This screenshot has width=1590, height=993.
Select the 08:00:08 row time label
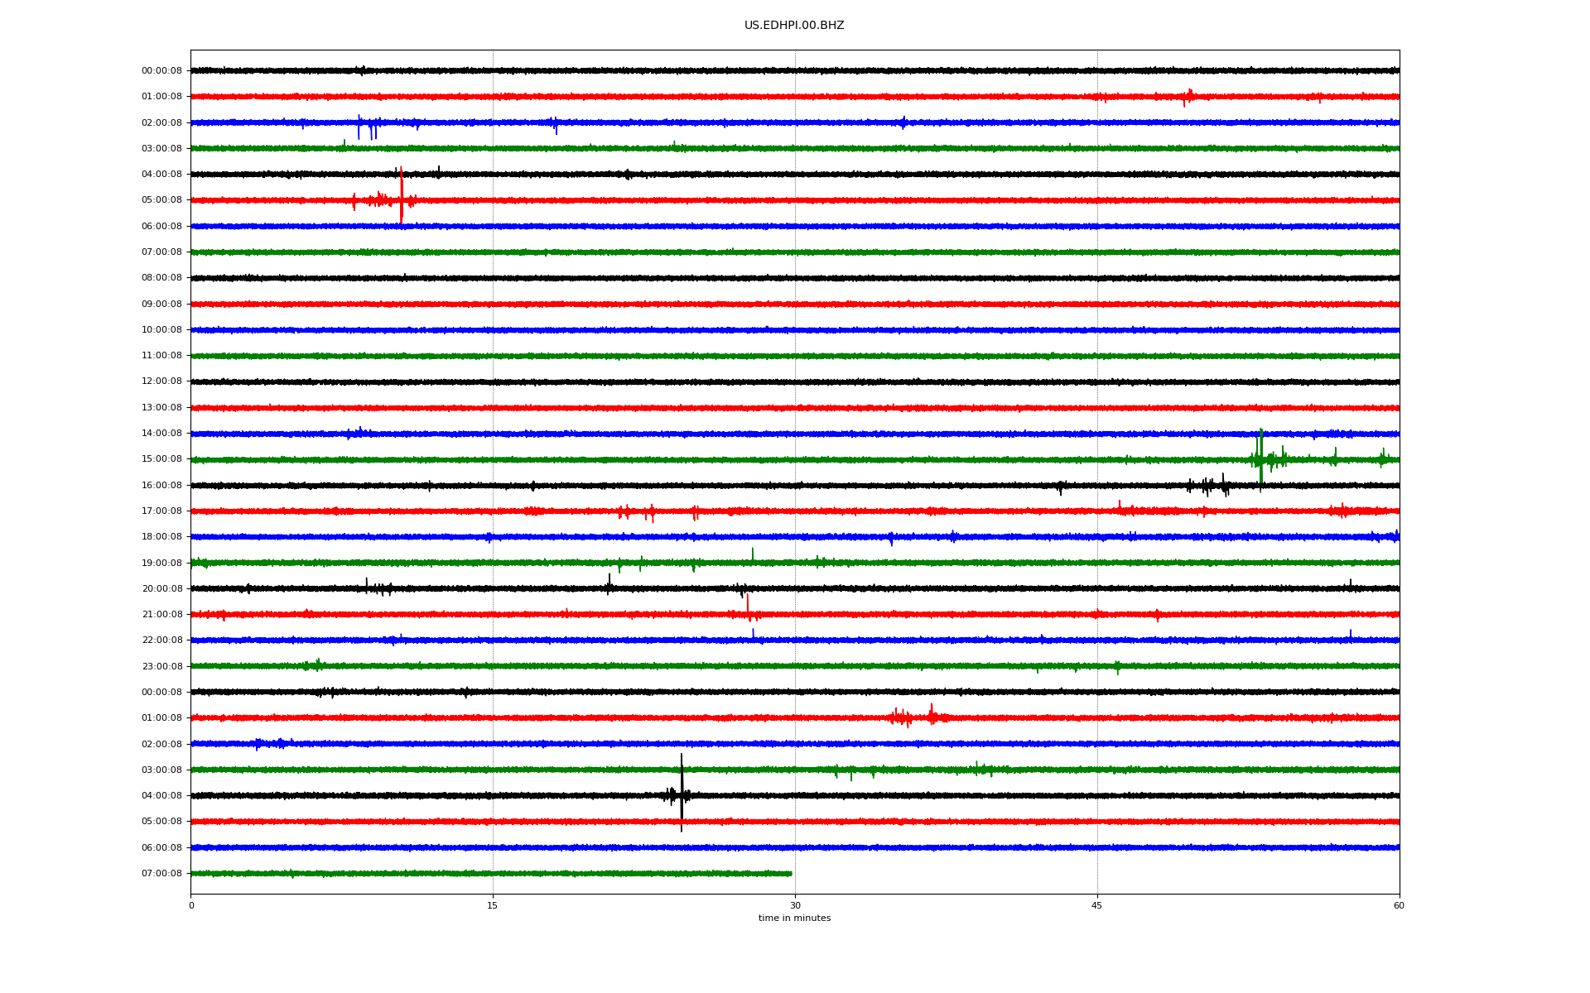click(x=161, y=278)
